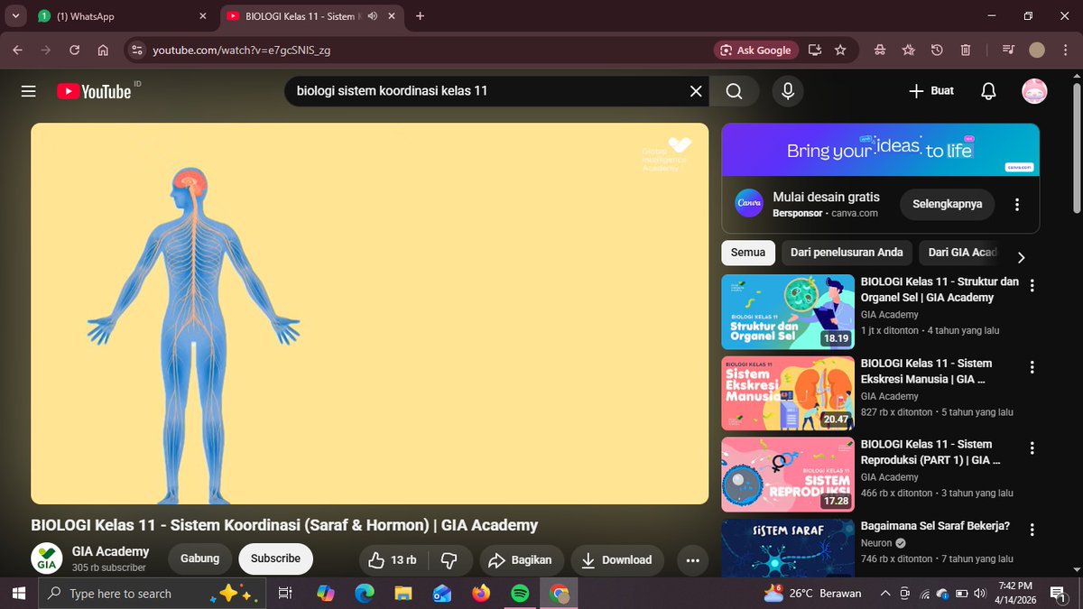
Task: Open the YouTube account avatar menu
Action: (1034, 91)
